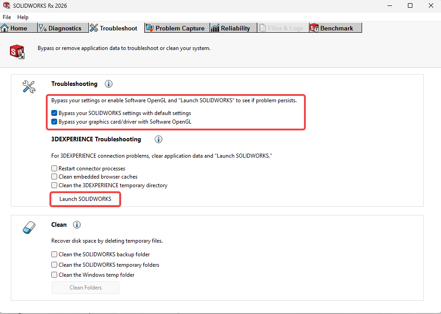Minimize the SOLIDWORKS Rx window
The width and height of the screenshot is (441, 314).
click(x=390, y=5)
